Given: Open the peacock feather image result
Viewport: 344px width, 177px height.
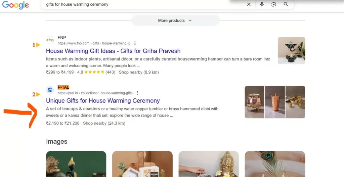Looking at the screenshot, I should [275, 164].
